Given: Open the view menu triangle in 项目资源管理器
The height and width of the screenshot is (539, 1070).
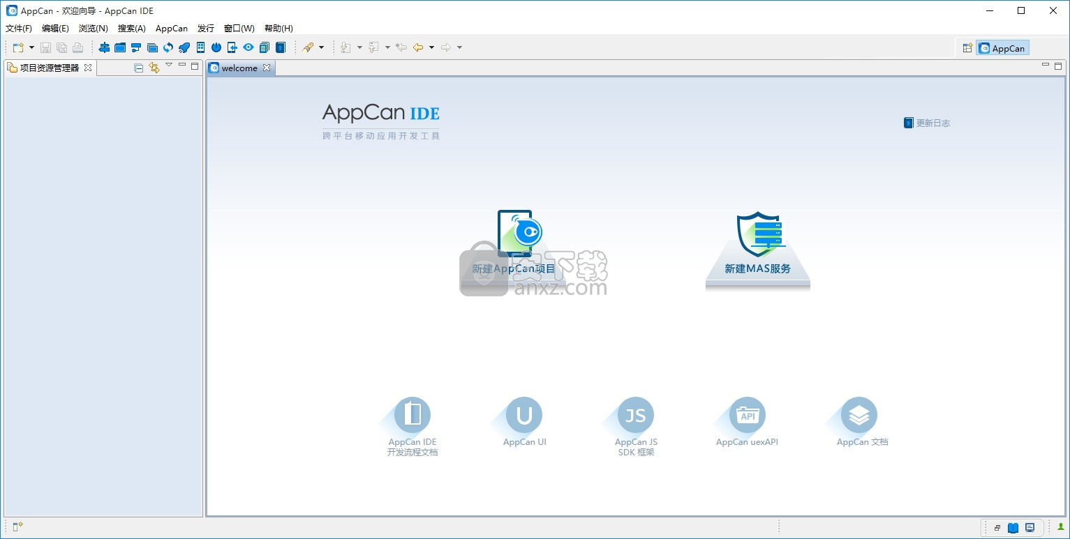Looking at the screenshot, I should [x=169, y=65].
